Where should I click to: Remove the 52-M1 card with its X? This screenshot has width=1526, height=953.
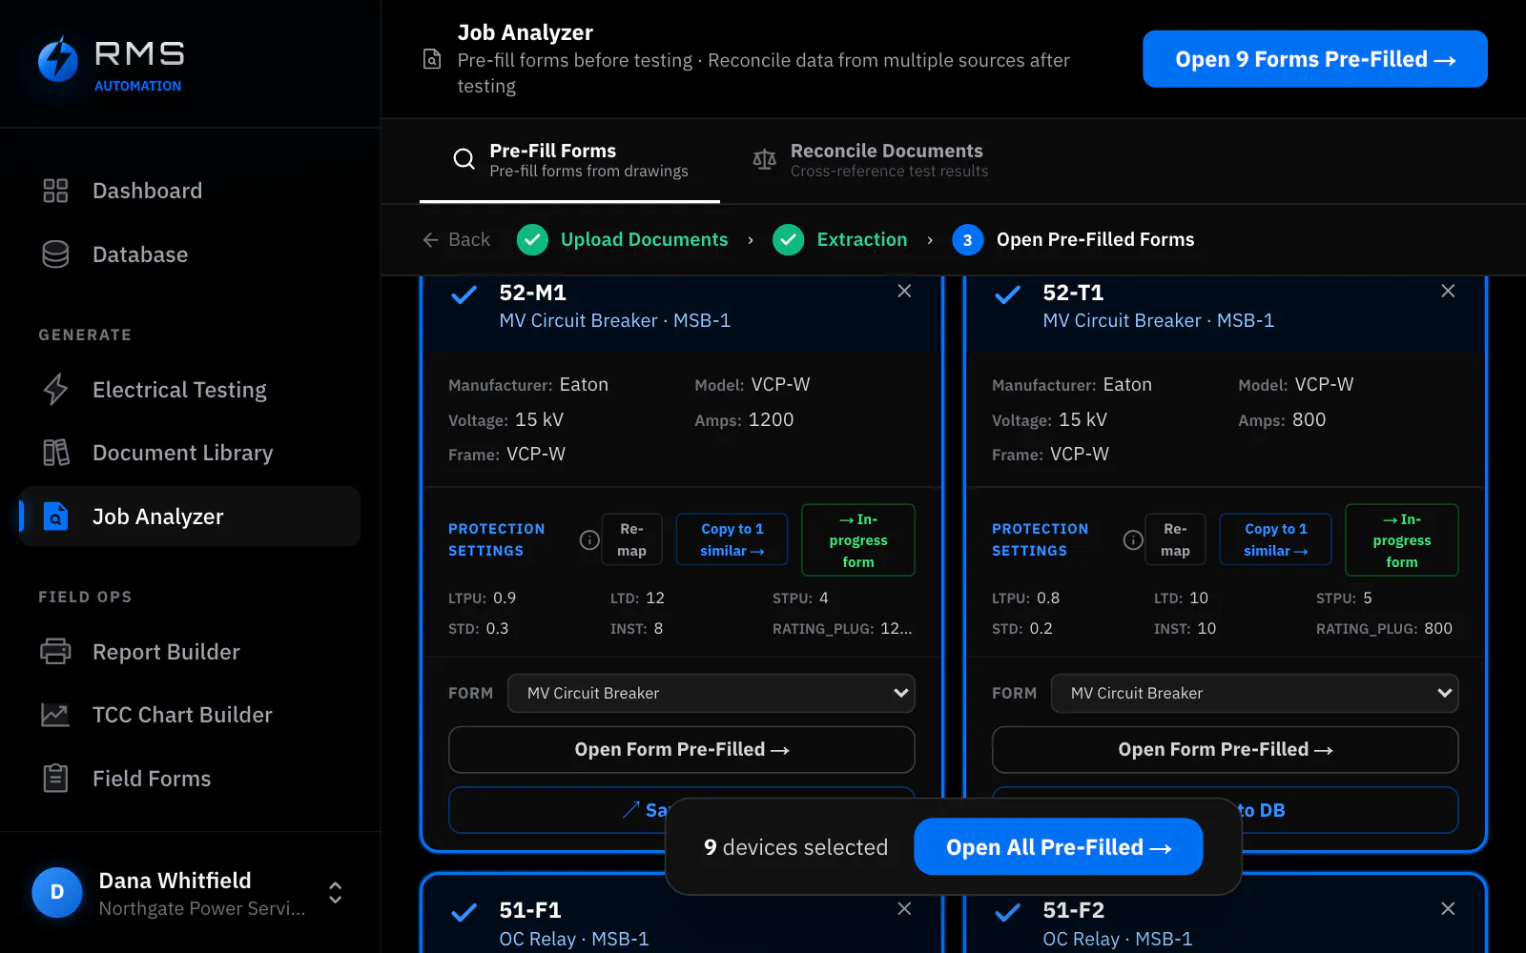[904, 292]
